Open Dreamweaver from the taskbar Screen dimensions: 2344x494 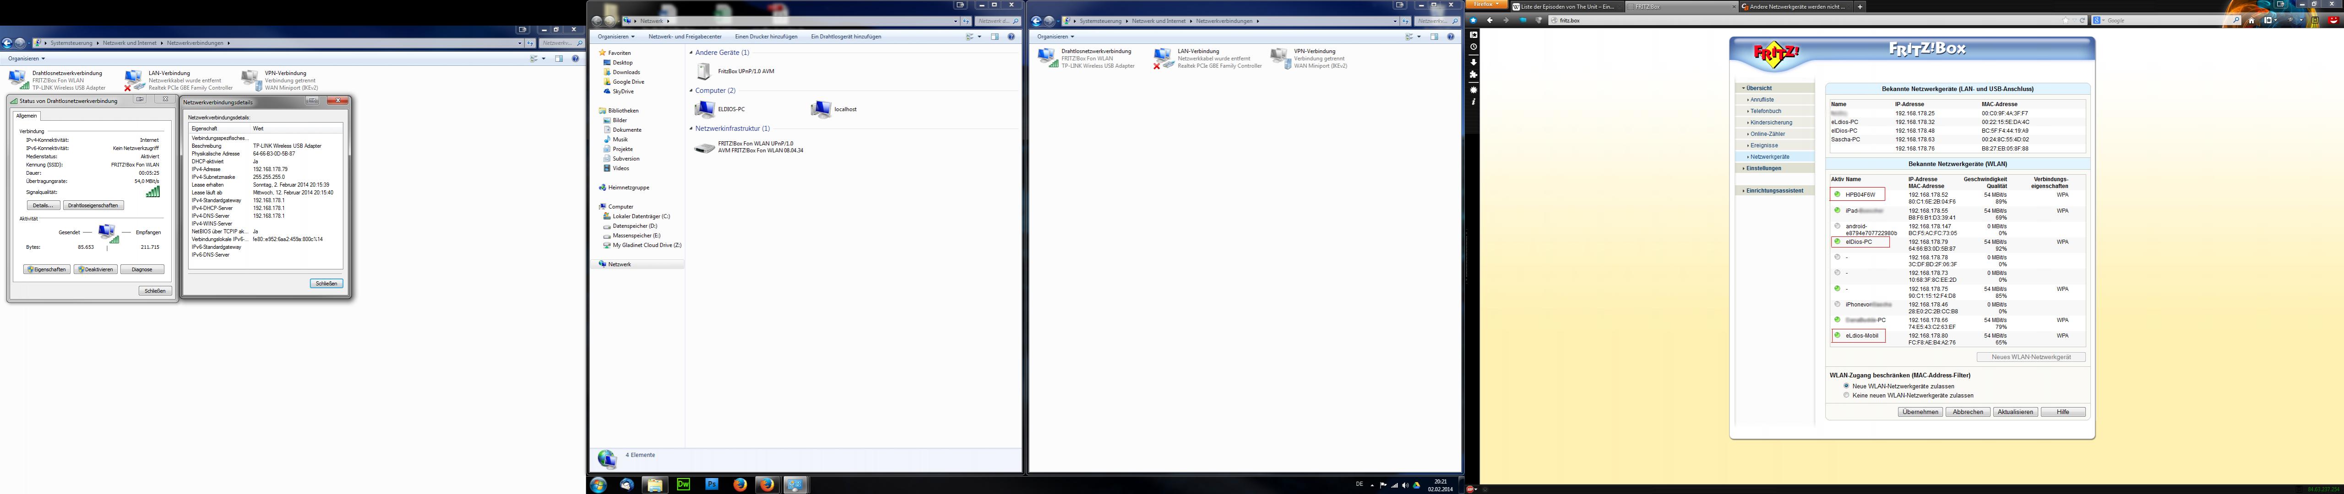pos(683,485)
